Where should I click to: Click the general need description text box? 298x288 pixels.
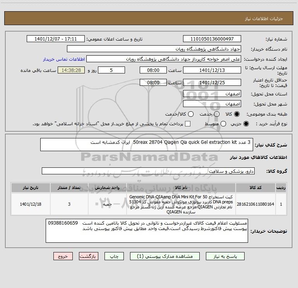point(147,145)
